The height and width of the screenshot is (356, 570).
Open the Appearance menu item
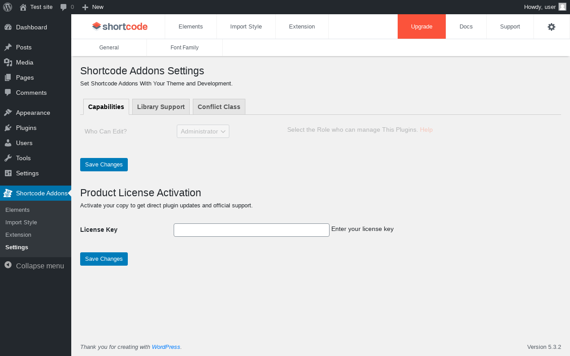point(36,113)
